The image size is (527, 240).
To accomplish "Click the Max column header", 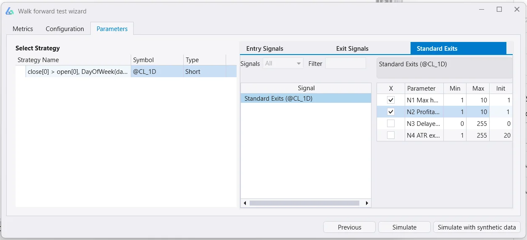I will (x=478, y=89).
